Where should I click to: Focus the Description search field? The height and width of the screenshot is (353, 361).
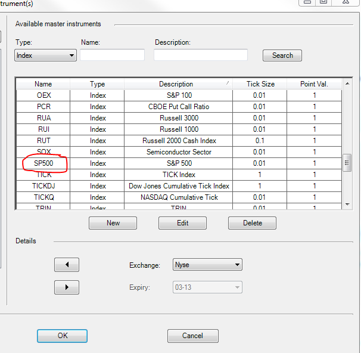click(x=201, y=55)
